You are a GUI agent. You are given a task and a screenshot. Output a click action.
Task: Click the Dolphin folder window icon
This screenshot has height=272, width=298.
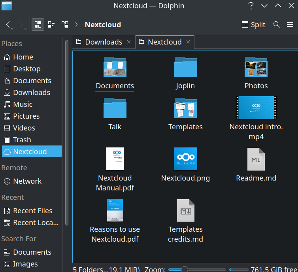[7, 6]
